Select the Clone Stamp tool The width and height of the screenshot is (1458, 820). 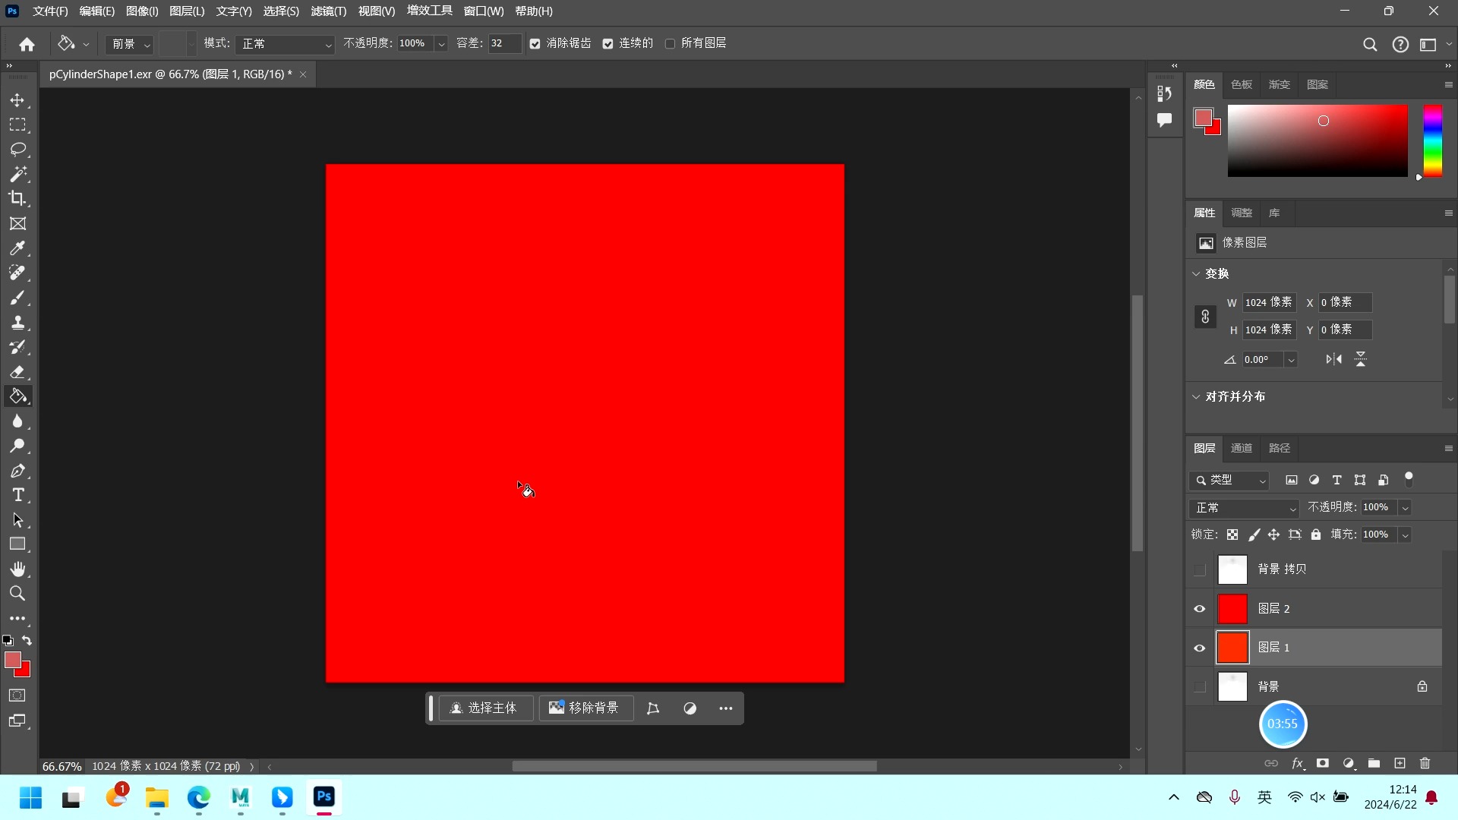pos(17,322)
